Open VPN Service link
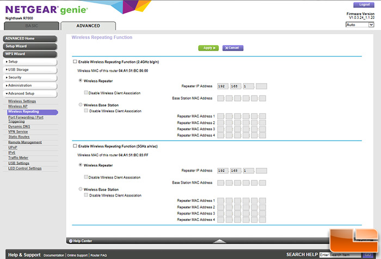381x259 pixels. (x=18, y=132)
